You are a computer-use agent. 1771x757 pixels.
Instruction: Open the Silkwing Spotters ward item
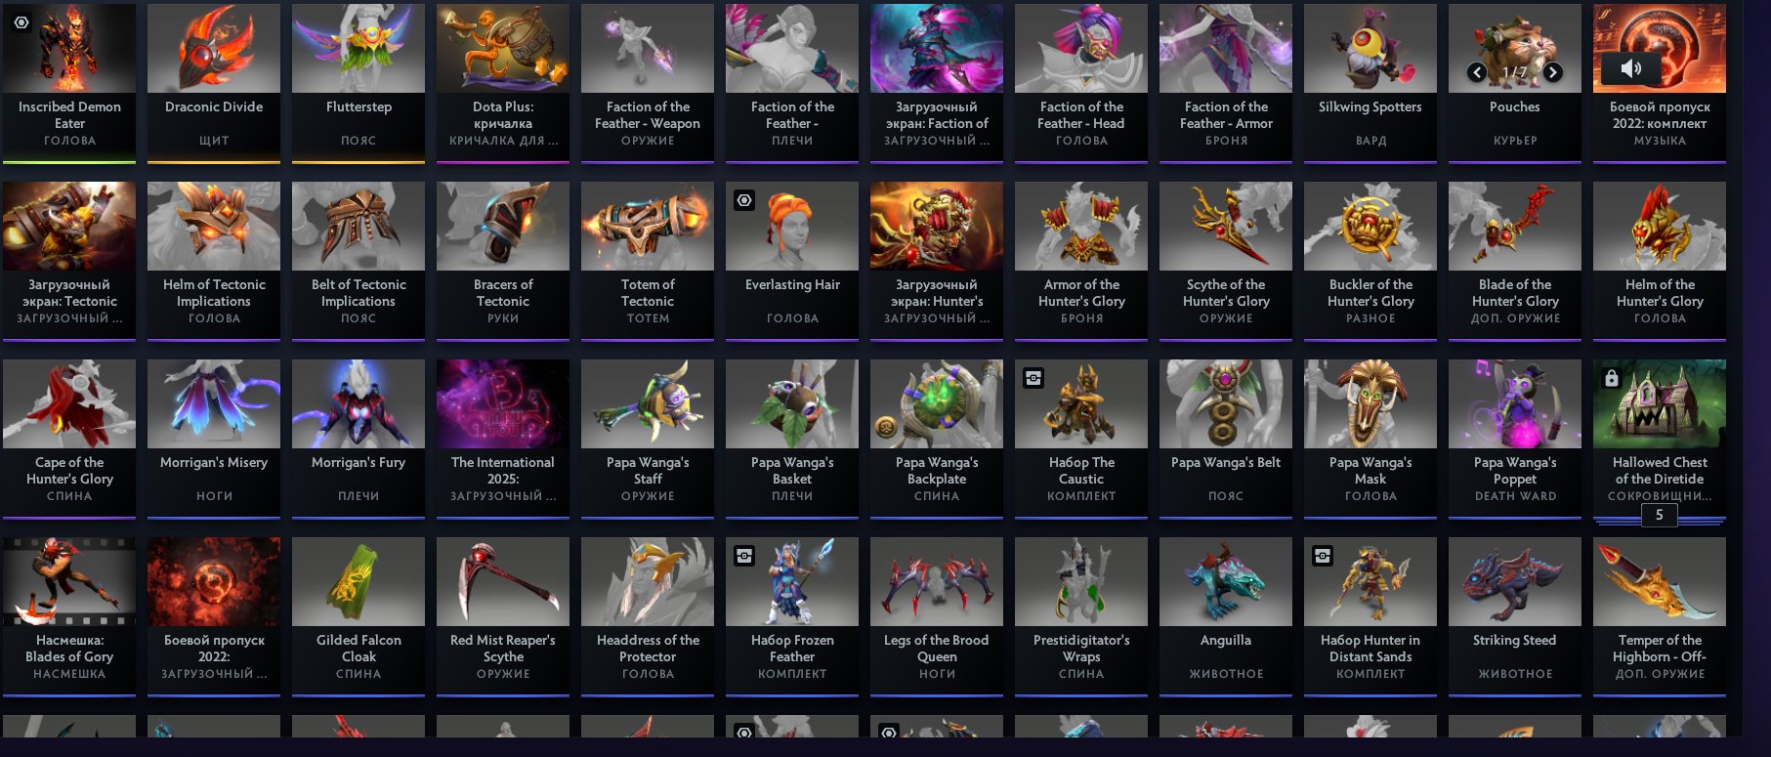click(1370, 82)
